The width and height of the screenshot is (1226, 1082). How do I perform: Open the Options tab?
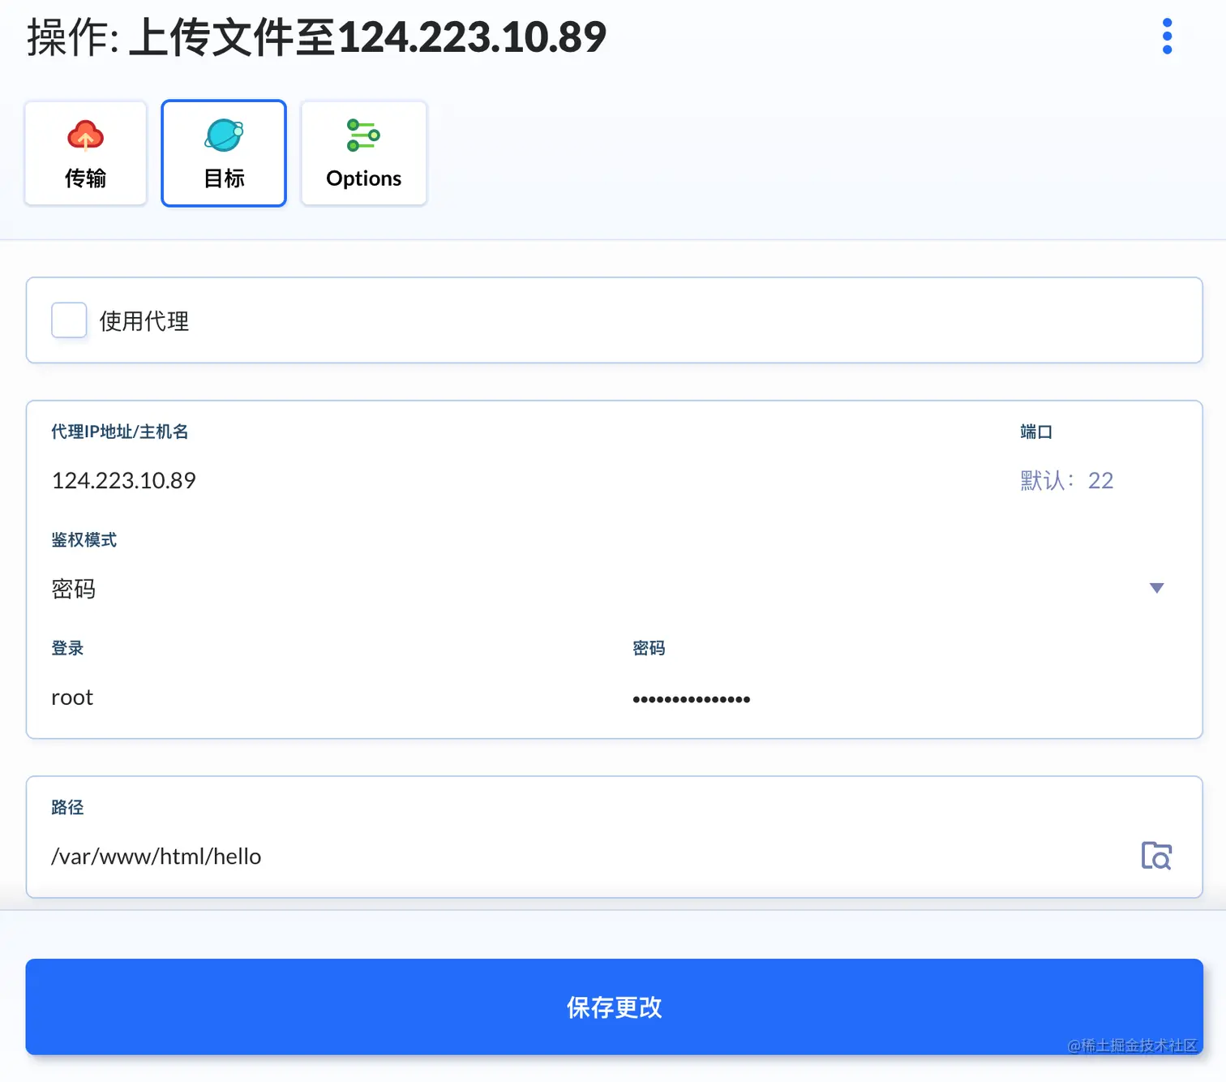[x=363, y=153]
